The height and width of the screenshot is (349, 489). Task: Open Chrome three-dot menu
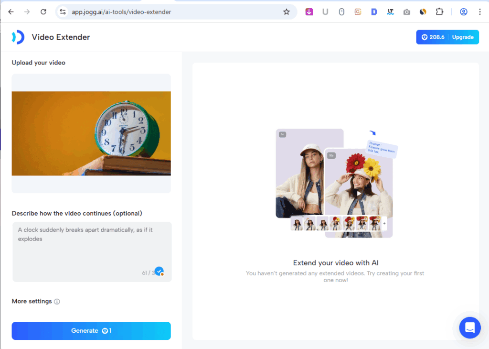479,12
